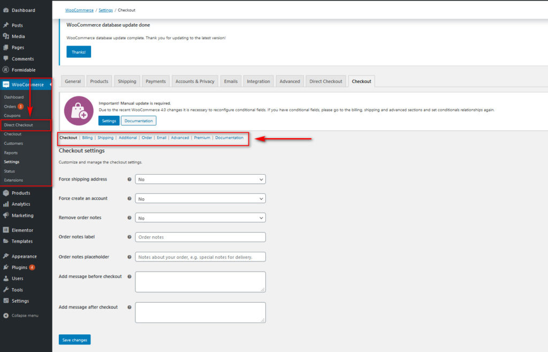Click the Templates folder icon
This screenshot has width=548, height=352.
6,241
